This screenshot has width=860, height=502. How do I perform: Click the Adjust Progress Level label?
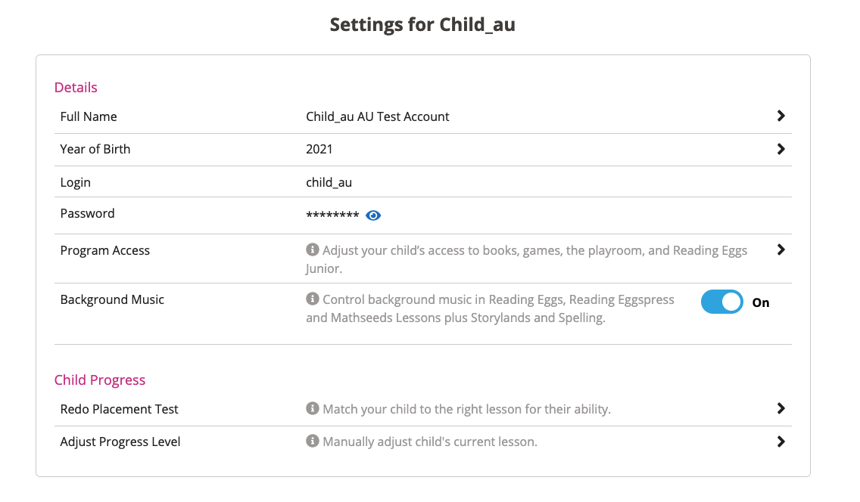point(120,442)
